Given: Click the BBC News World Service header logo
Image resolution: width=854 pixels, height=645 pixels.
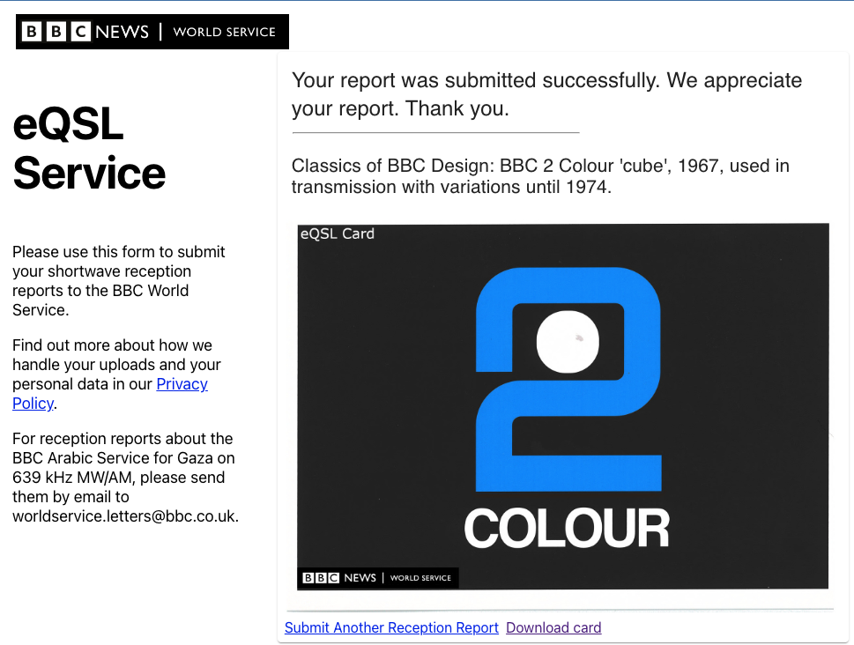Looking at the screenshot, I should pos(152,32).
